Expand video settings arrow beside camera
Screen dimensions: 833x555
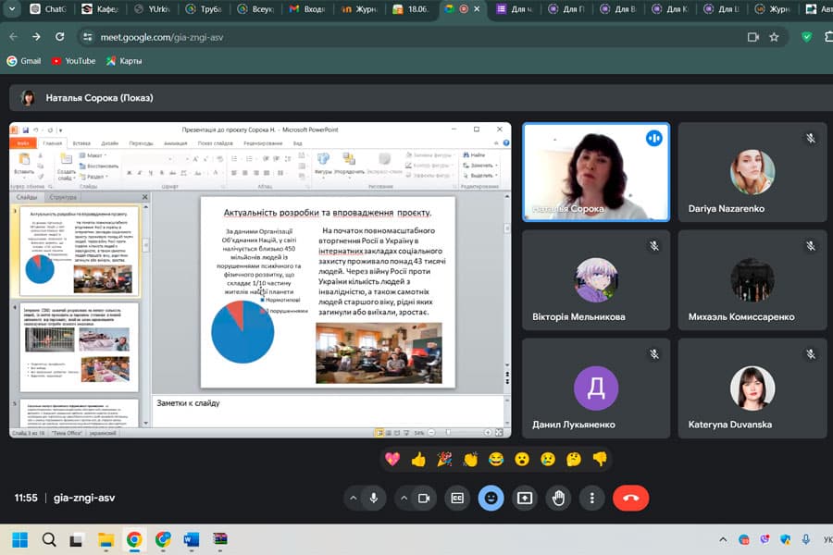(403, 498)
